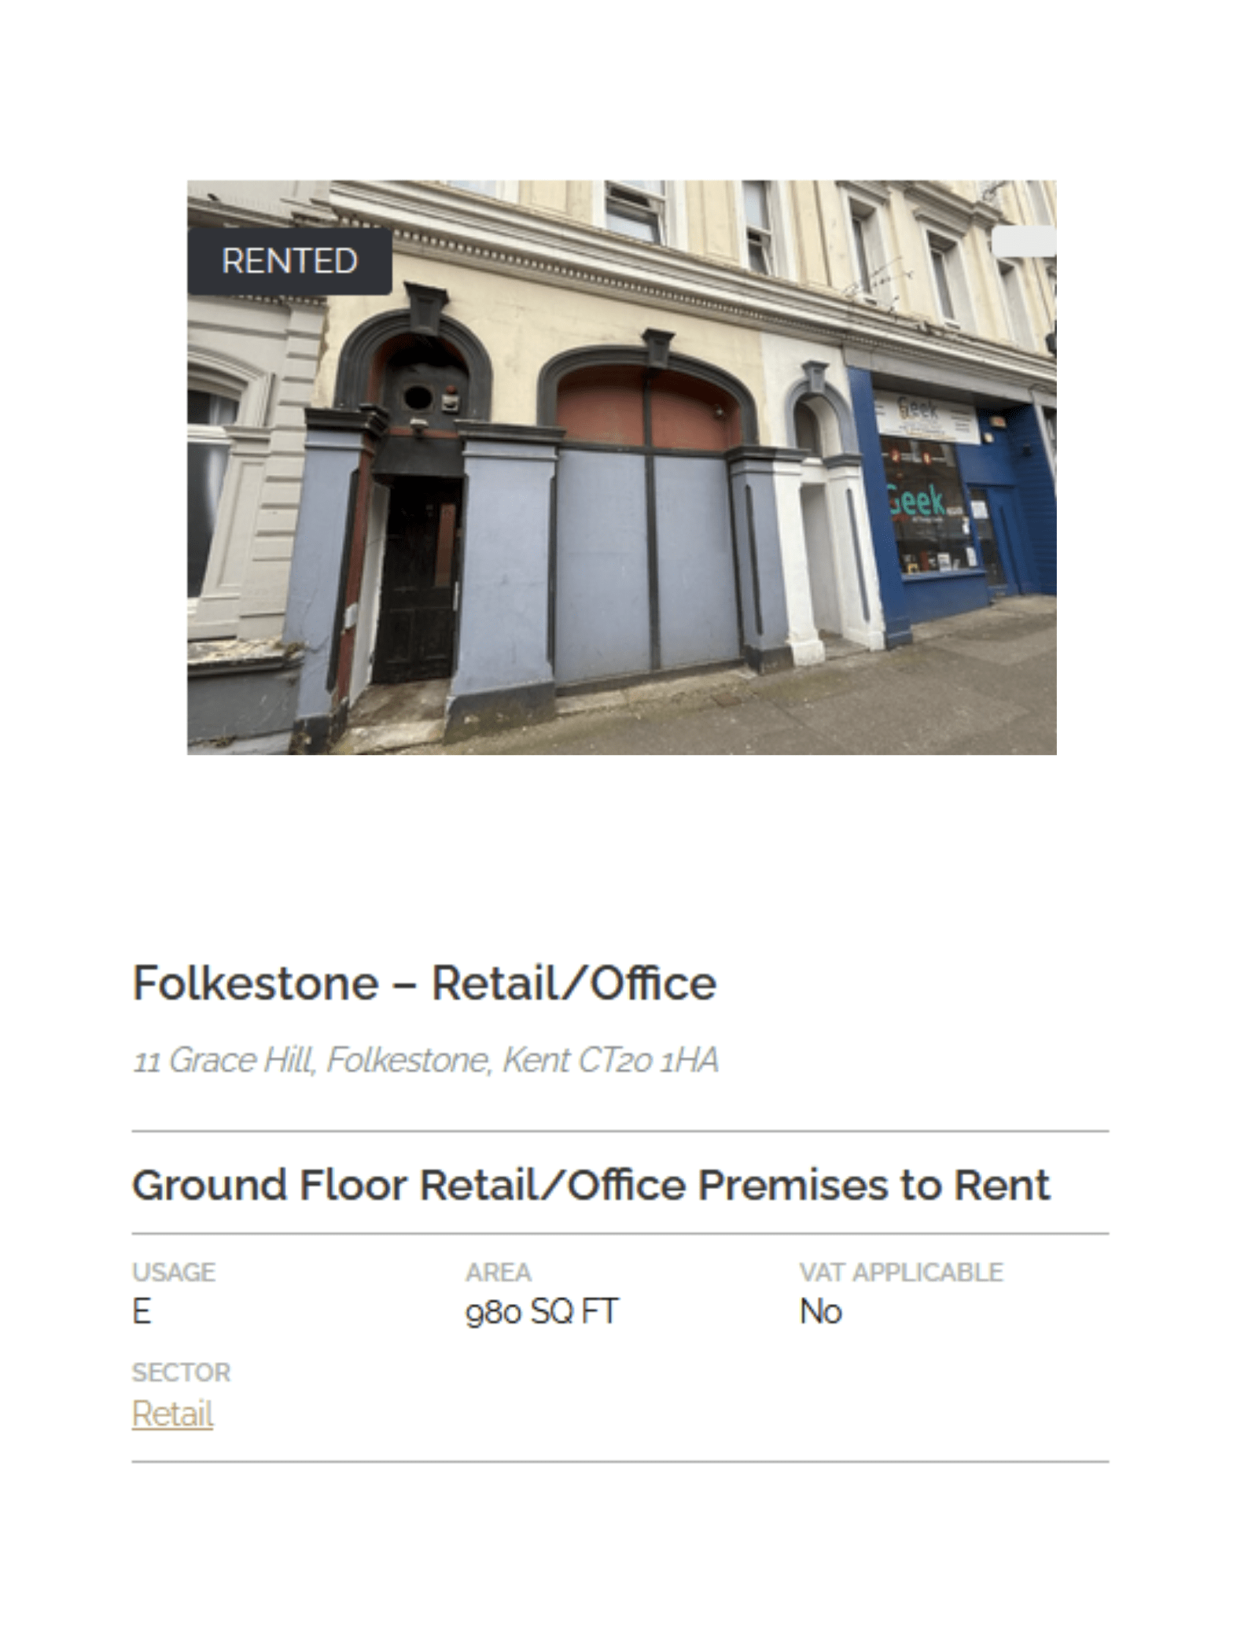Click the Ground Floor Retail/Office Premises heading

click(591, 1185)
